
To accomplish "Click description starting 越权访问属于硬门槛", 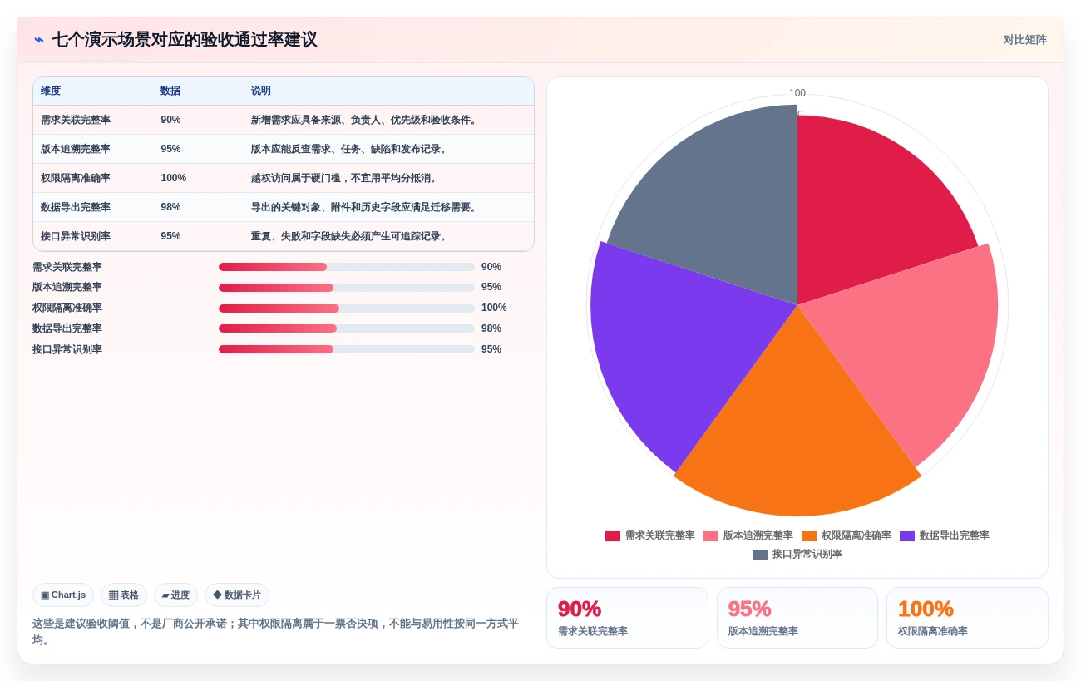I will click(346, 178).
